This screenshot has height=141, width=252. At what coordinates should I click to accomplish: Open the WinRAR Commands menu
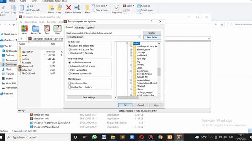click(x=31, y=22)
